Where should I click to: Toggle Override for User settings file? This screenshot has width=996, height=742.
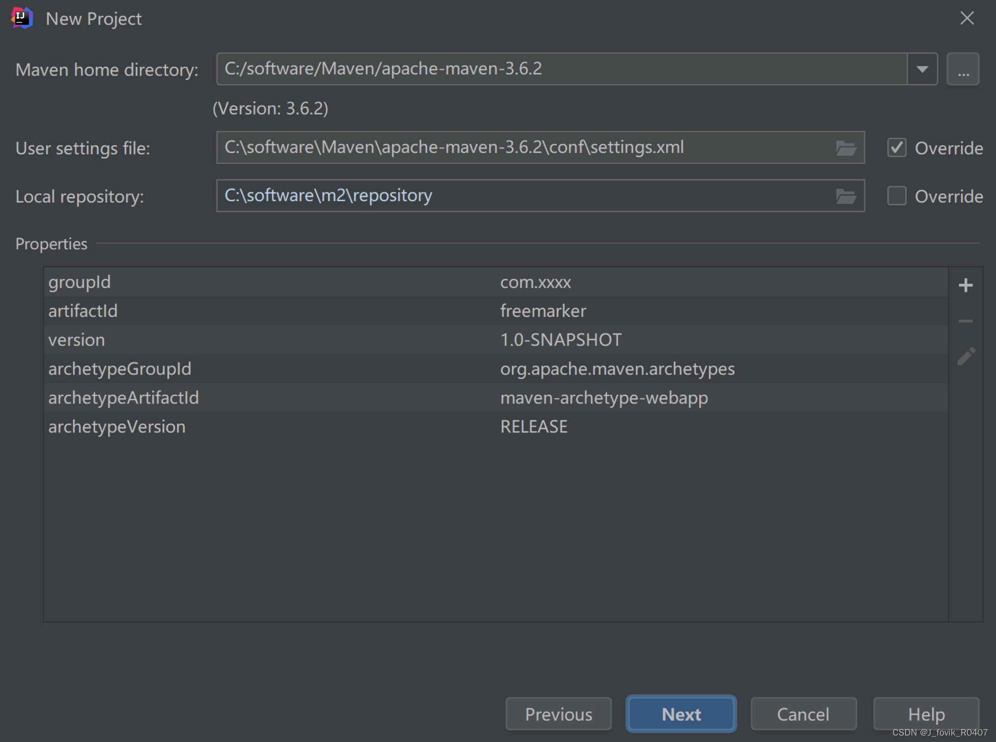[897, 148]
